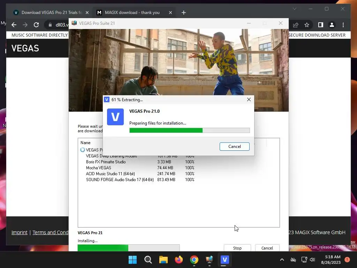The image size is (357, 268).
Task: Select SOUND FORGE Audio Studio 17 row
Action: 140,180
